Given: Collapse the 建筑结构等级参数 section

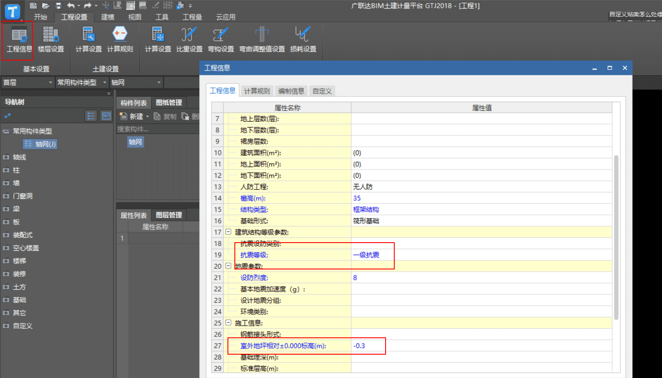Looking at the screenshot, I should [x=228, y=232].
